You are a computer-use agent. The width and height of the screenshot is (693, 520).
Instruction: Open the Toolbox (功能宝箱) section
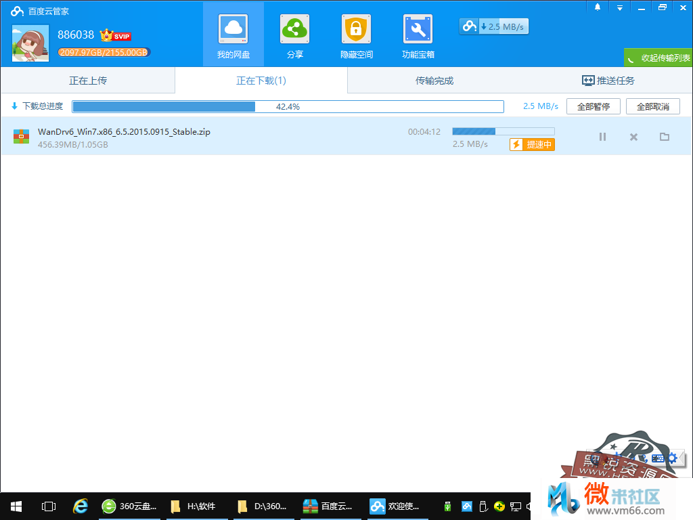[x=418, y=35]
